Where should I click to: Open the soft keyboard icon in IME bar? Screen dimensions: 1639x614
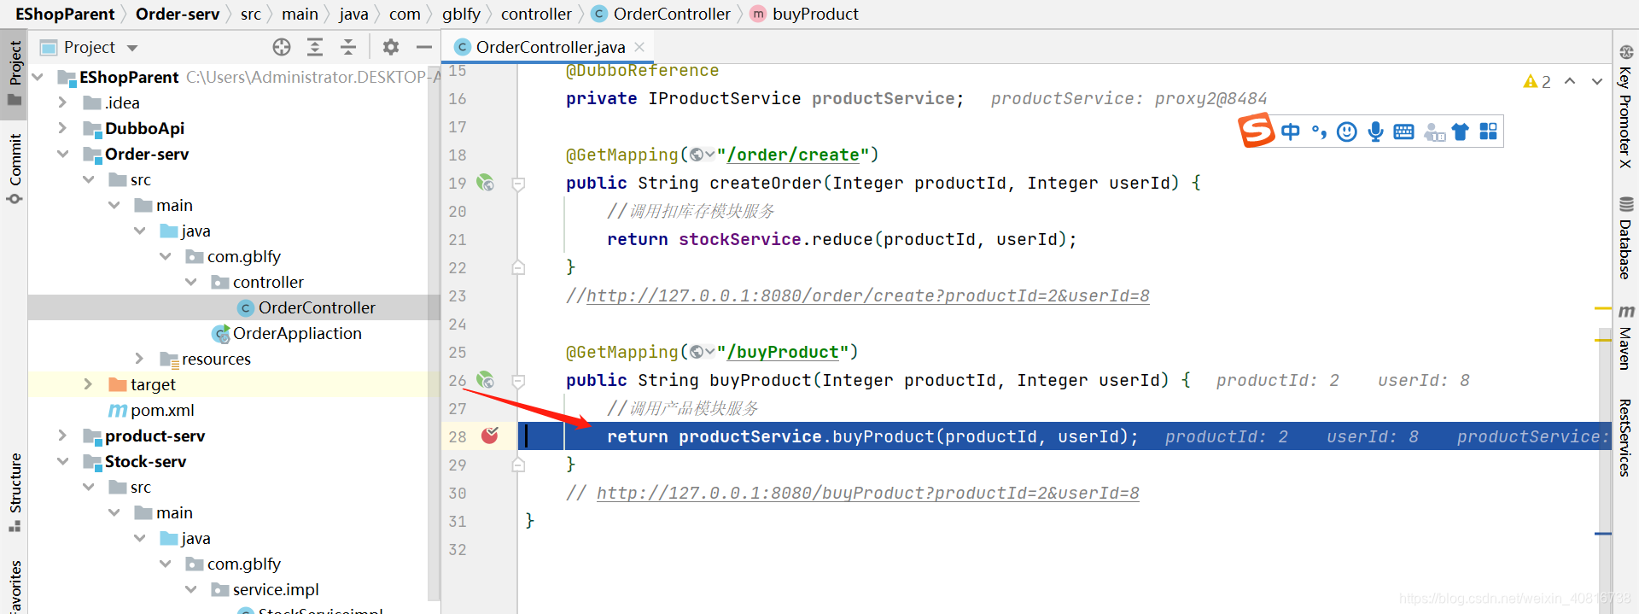[1403, 132]
